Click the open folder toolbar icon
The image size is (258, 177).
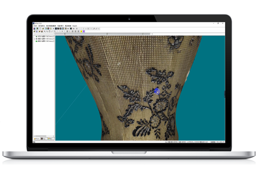point(43,28)
